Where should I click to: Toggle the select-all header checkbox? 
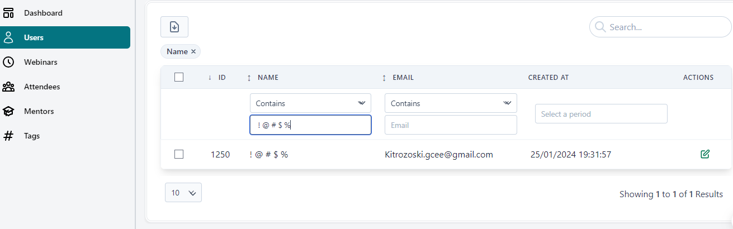[x=179, y=78]
